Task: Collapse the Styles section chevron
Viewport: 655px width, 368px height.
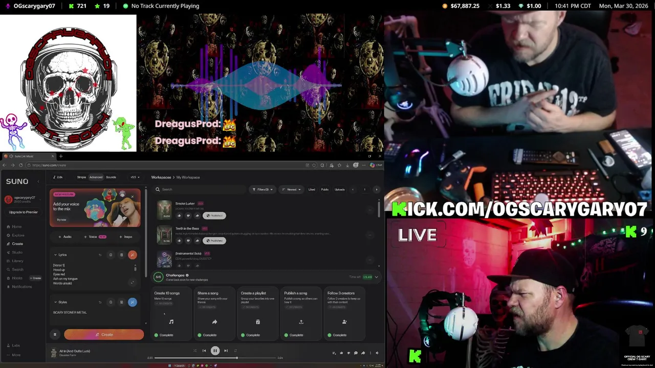Action: click(55, 302)
